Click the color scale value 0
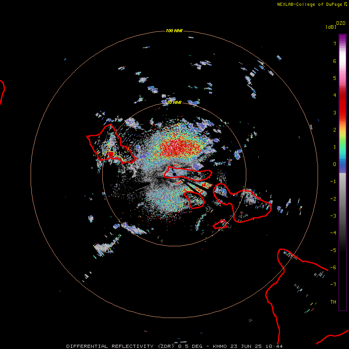Screen dimensions: 349x349 pos(335,164)
